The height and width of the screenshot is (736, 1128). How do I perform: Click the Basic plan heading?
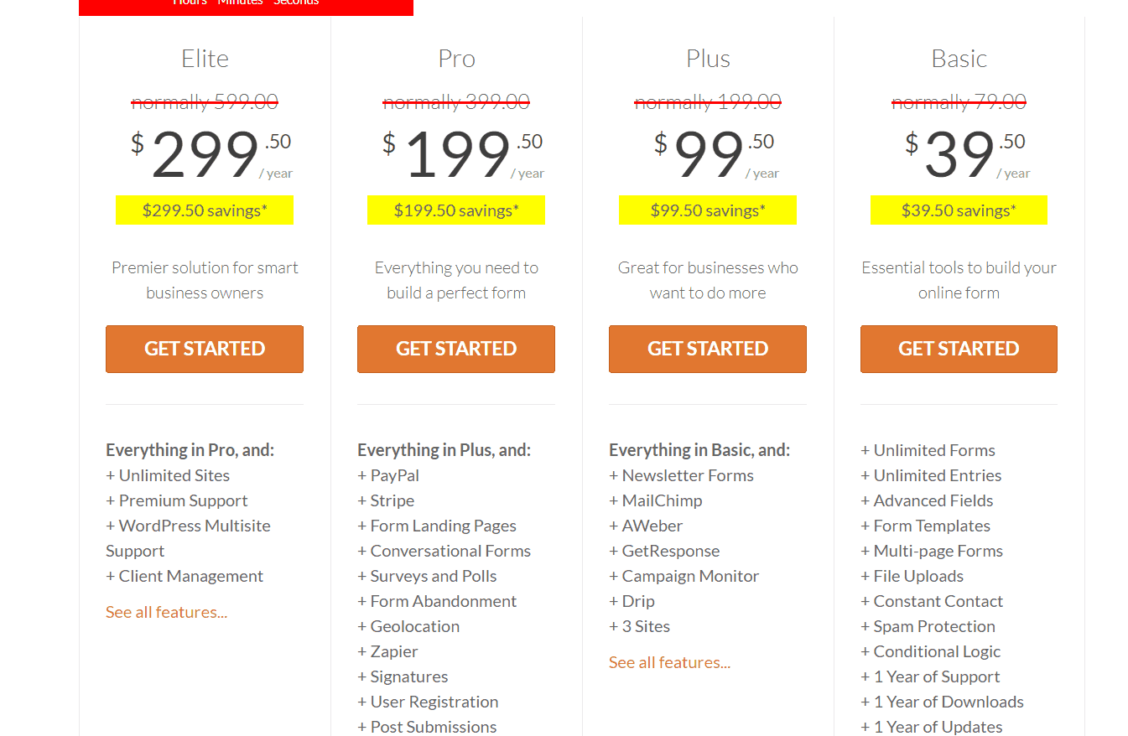click(x=959, y=59)
